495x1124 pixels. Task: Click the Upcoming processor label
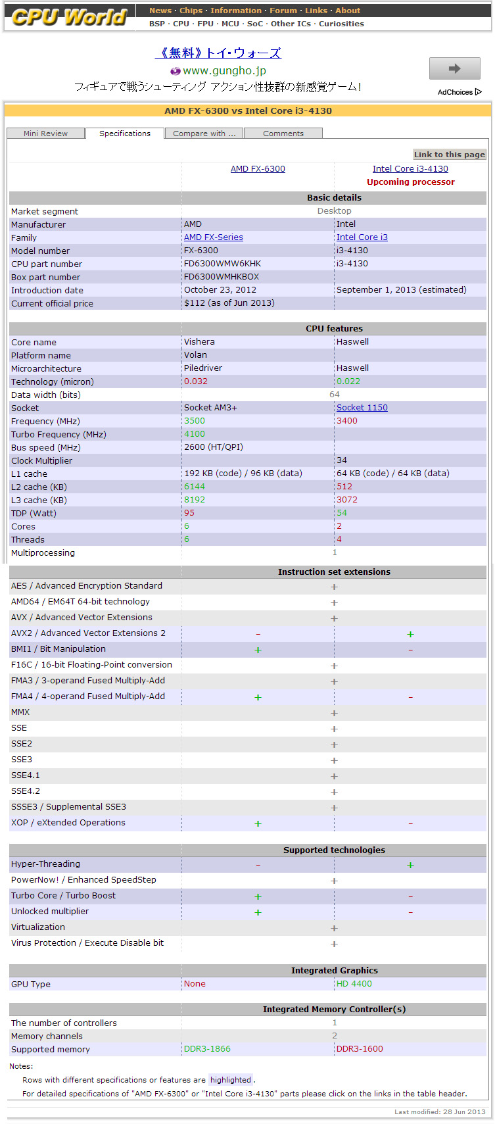(411, 182)
